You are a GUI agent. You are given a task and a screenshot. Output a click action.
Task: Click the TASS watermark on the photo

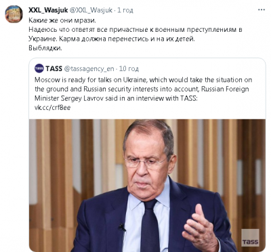coord(250,238)
